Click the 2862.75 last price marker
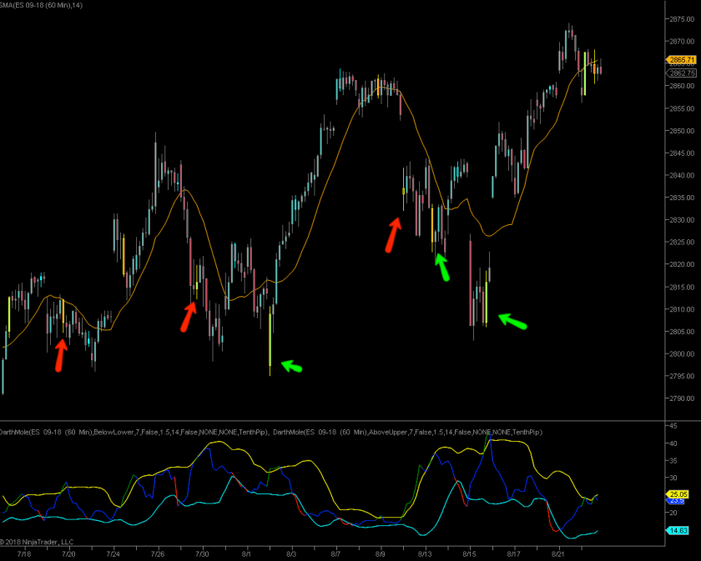The width and height of the screenshot is (701, 561). click(681, 73)
